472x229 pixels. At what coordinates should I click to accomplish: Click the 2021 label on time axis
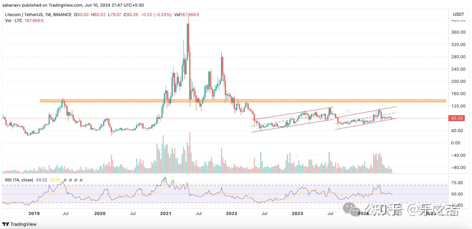pos(165,213)
